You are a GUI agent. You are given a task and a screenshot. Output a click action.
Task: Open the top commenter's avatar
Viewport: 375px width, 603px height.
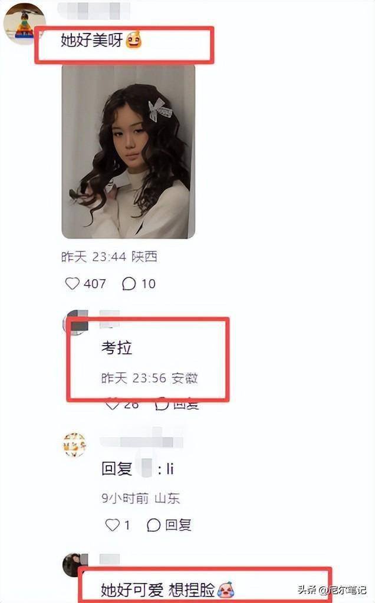click(24, 24)
